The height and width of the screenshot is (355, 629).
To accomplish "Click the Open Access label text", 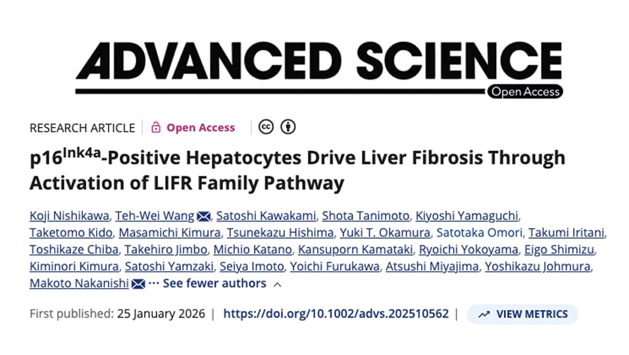I will pyautogui.click(x=201, y=128).
